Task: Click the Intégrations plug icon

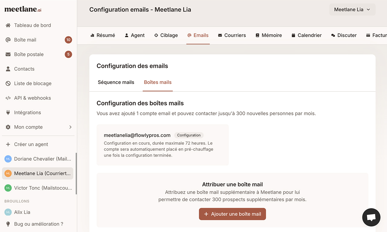Action: (8, 112)
